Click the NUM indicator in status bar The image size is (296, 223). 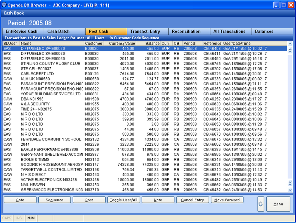click(x=31, y=218)
